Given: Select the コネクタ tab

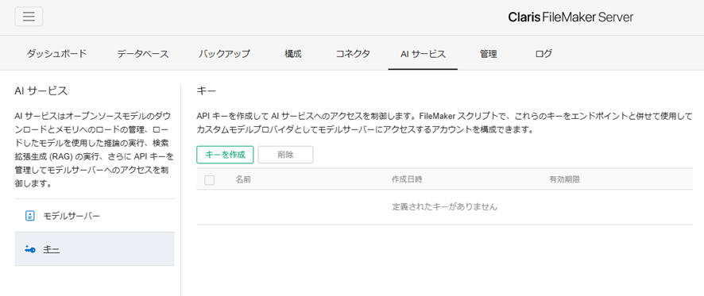Looking at the screenshot, I should pyautogui.click(x=353, y=54).
